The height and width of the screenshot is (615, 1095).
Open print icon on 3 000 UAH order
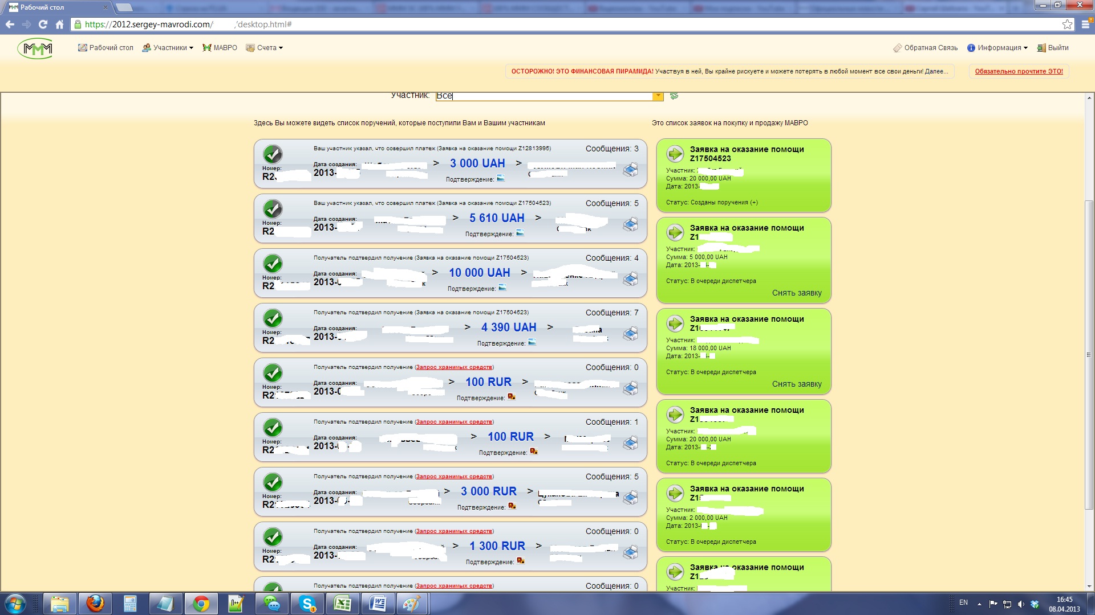[x=630, y=170]
